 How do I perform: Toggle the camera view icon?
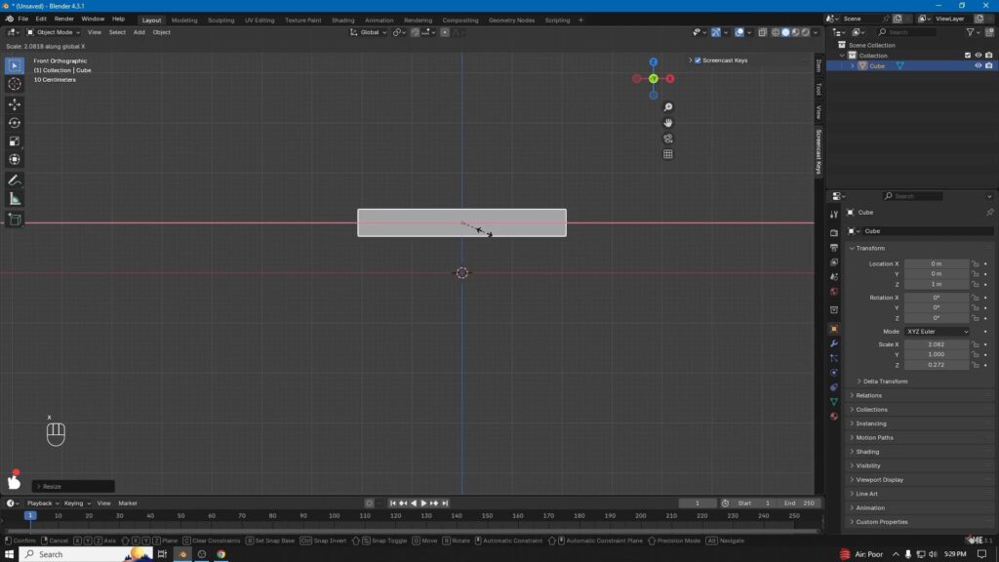pos(667,139)
